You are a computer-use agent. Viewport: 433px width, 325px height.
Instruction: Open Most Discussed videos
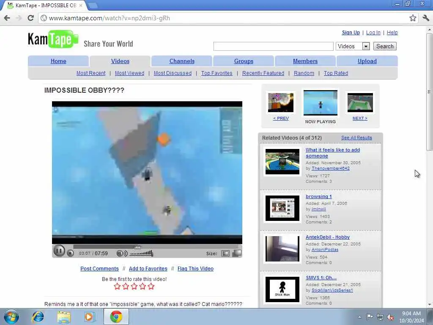point(173,73)
